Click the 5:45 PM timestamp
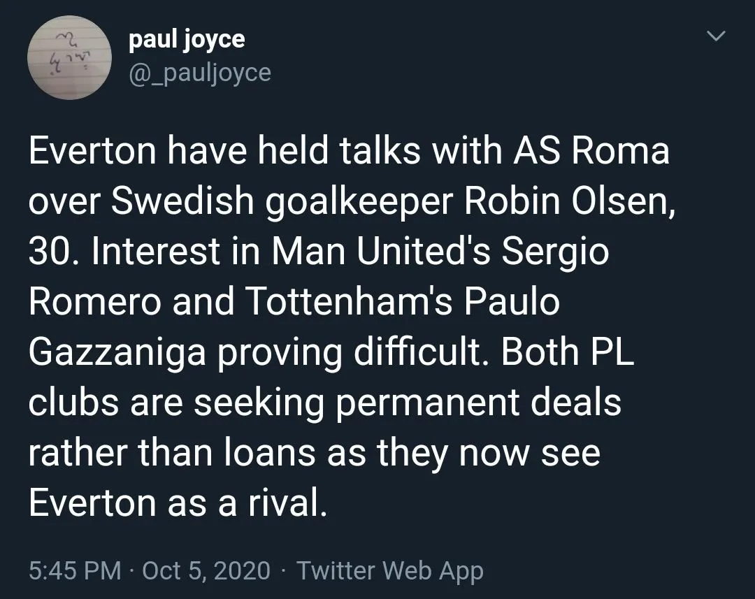The image size is (755, 599). coord(74,570)
